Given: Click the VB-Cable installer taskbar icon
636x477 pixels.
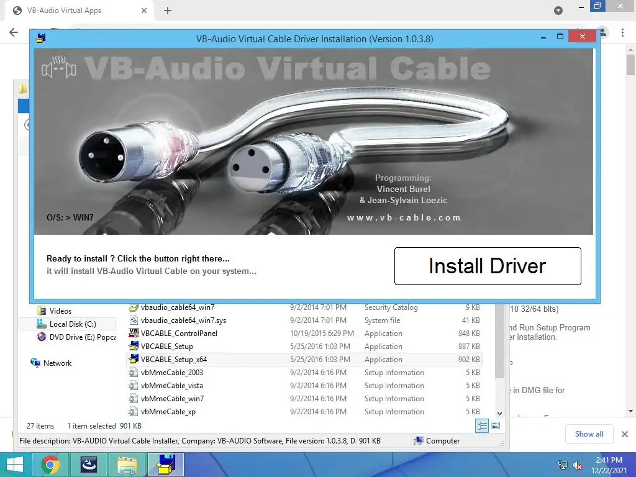Looking at the screenshot, I should point(165,465).
